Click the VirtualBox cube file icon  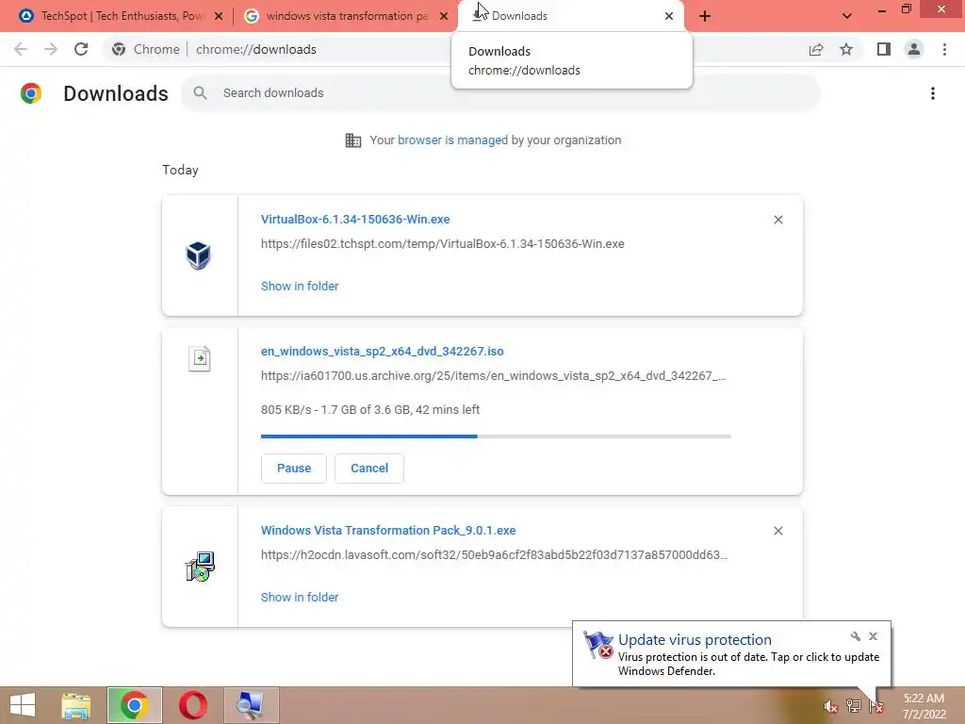pos(198,255)
